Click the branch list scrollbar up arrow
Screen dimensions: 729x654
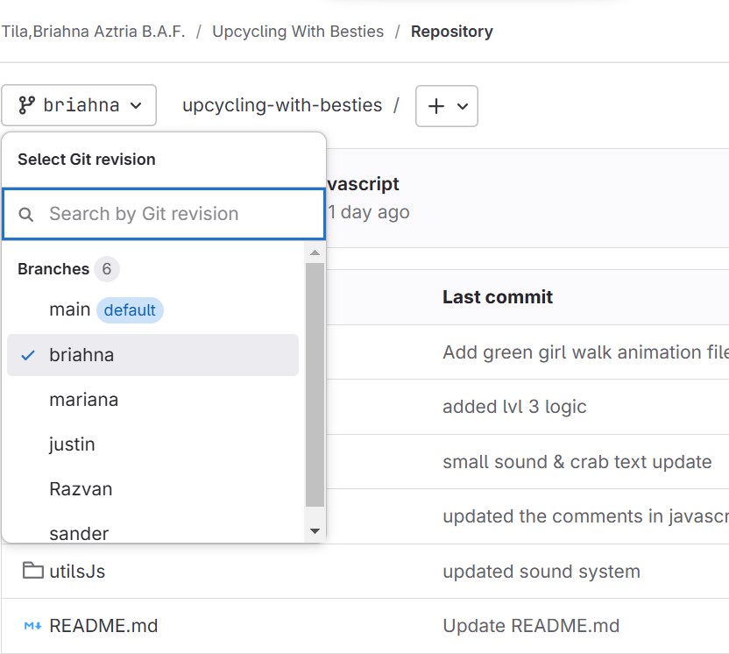[315, 252]
